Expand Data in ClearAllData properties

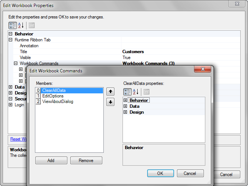click(x=125, y=106)
